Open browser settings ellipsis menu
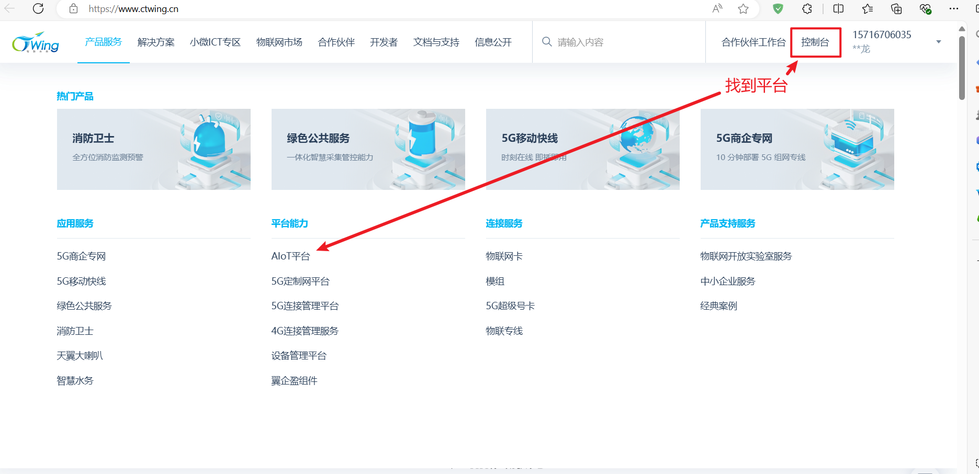The image size is (979, 474). coord(954,8)
